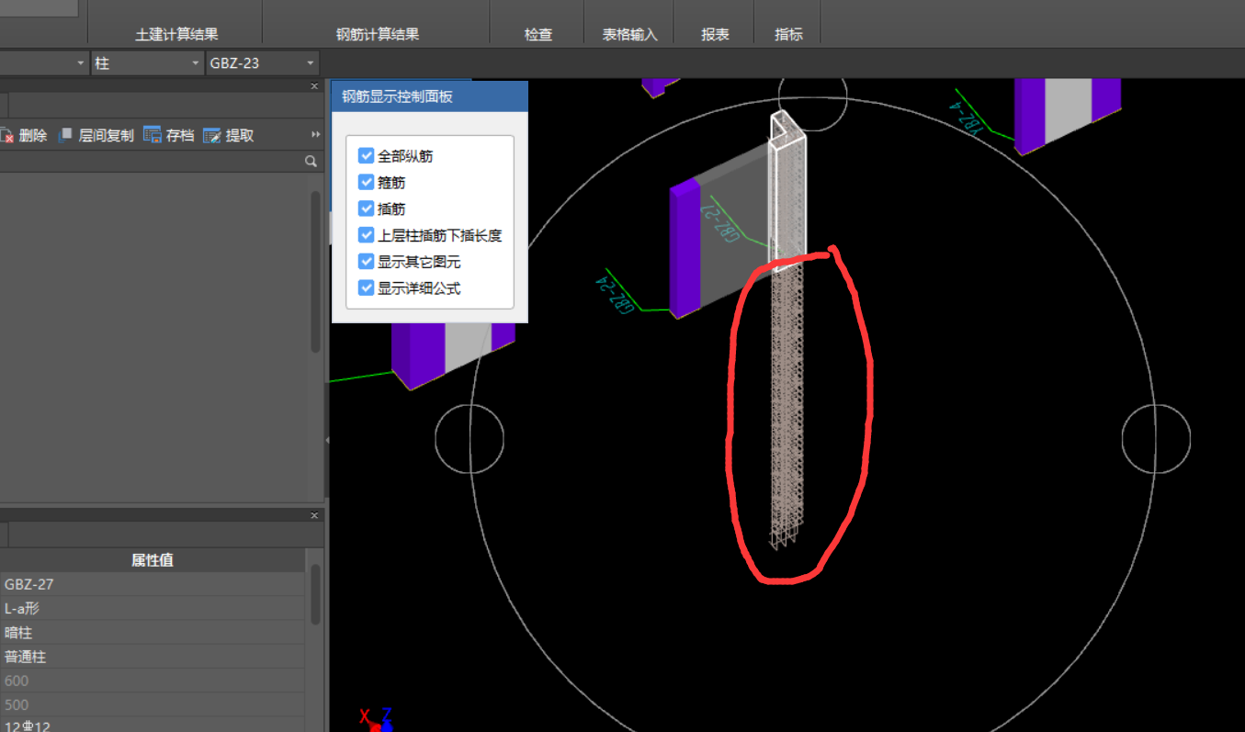This screenshot has height=732, width=1245.
Task: Select the 500 property value cell
Action: pyautogui.click(x=153, y=704)
